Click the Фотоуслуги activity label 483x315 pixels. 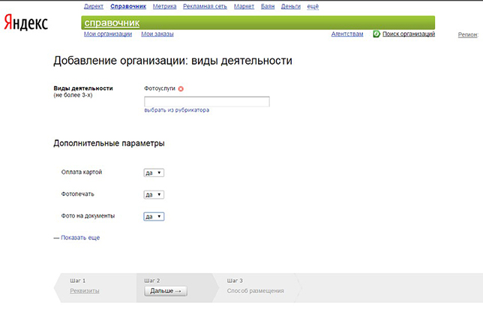159,88
